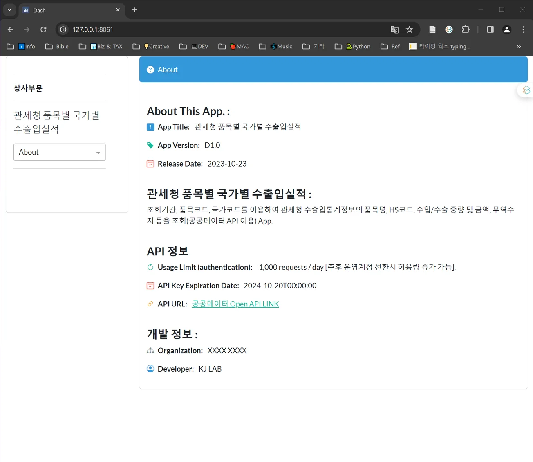Expand the dropdown caret arrow
Screen dimensions: 533x462
(98, 153)
